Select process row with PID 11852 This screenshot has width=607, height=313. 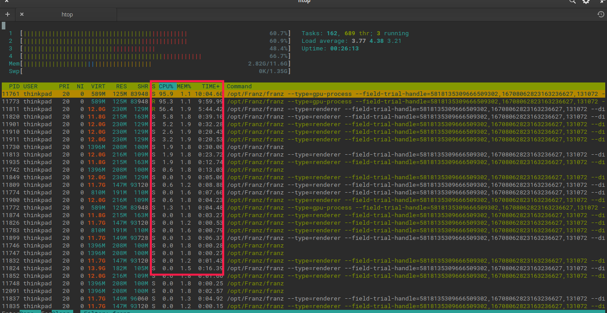303,276
